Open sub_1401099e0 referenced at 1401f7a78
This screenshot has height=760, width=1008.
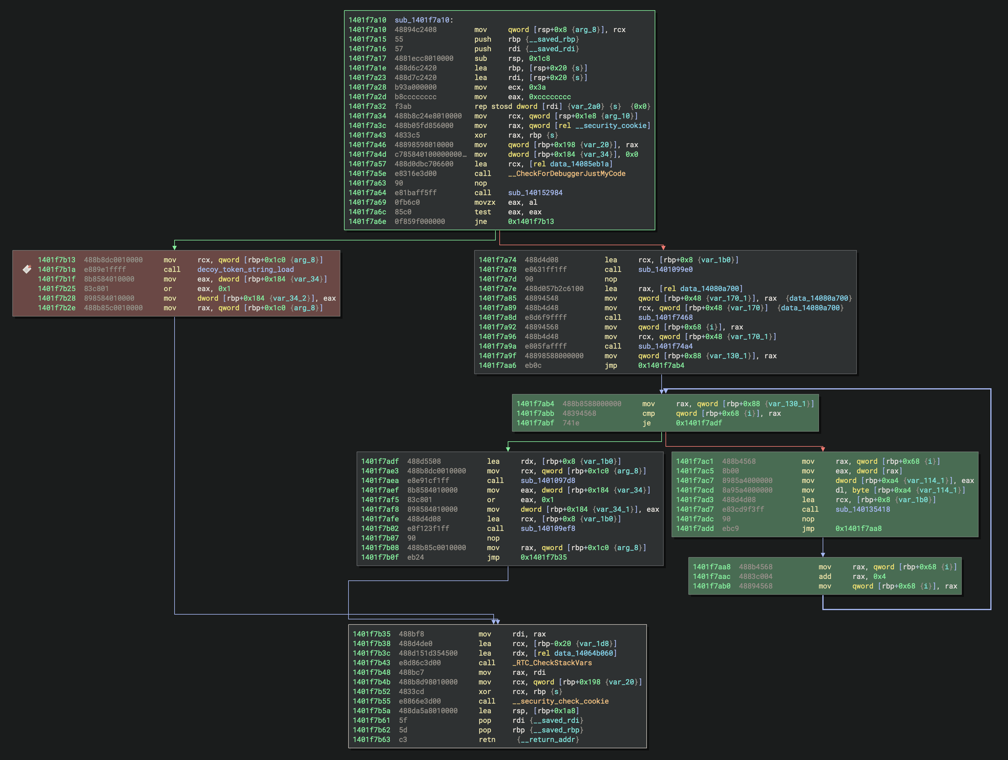tap(666, 269)
